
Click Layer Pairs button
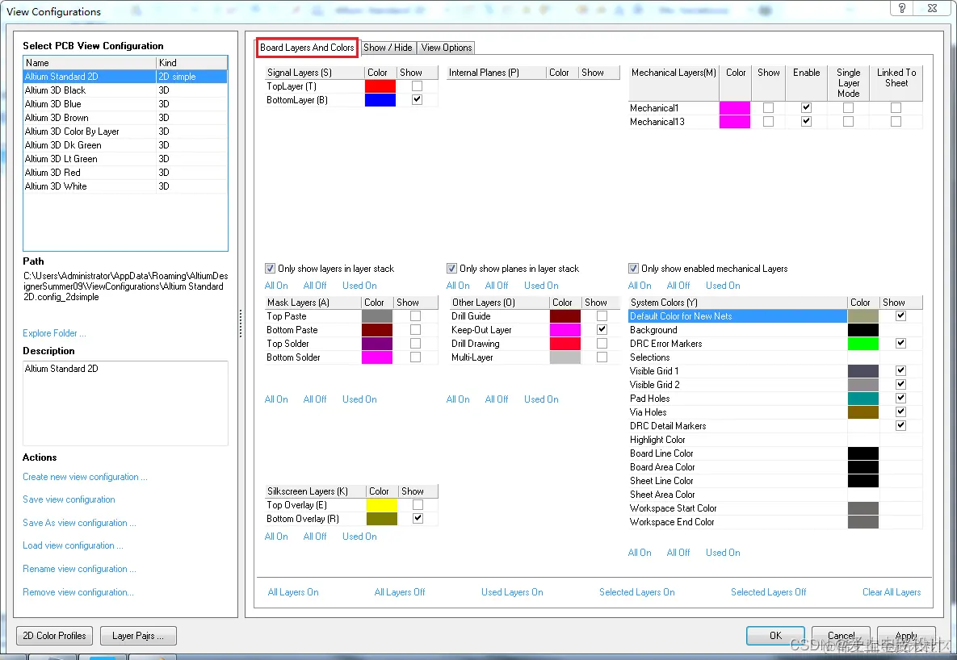tap(138, 636)
